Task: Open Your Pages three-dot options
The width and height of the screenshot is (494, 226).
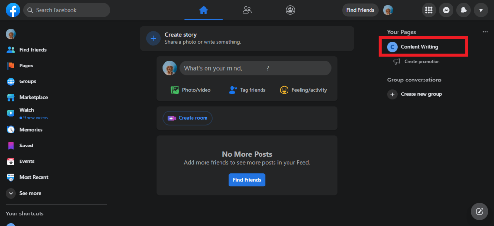Action: point(485,32)
